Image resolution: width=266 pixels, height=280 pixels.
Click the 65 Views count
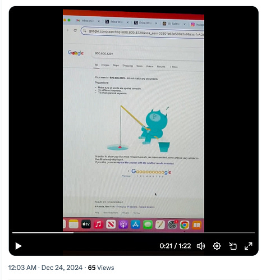pos(101,268)
